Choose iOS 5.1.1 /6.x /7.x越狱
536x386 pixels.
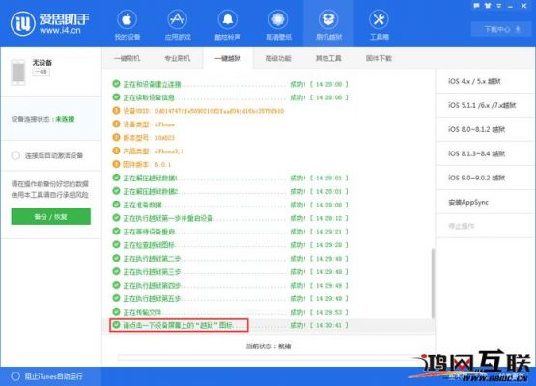tap(486, 105)
